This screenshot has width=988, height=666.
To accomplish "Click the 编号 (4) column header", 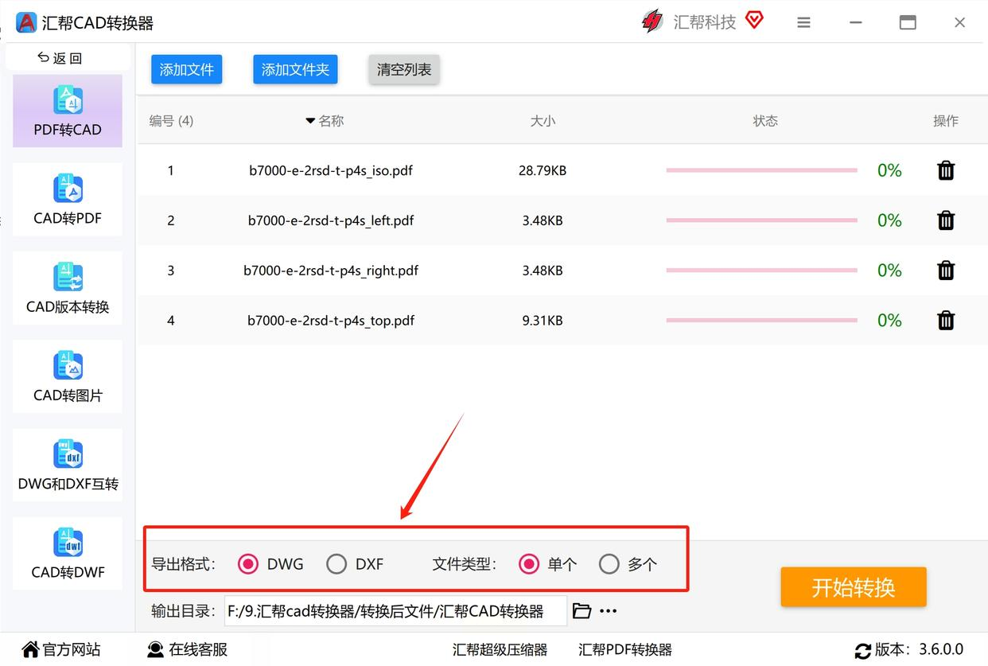I will pos(171,121).
